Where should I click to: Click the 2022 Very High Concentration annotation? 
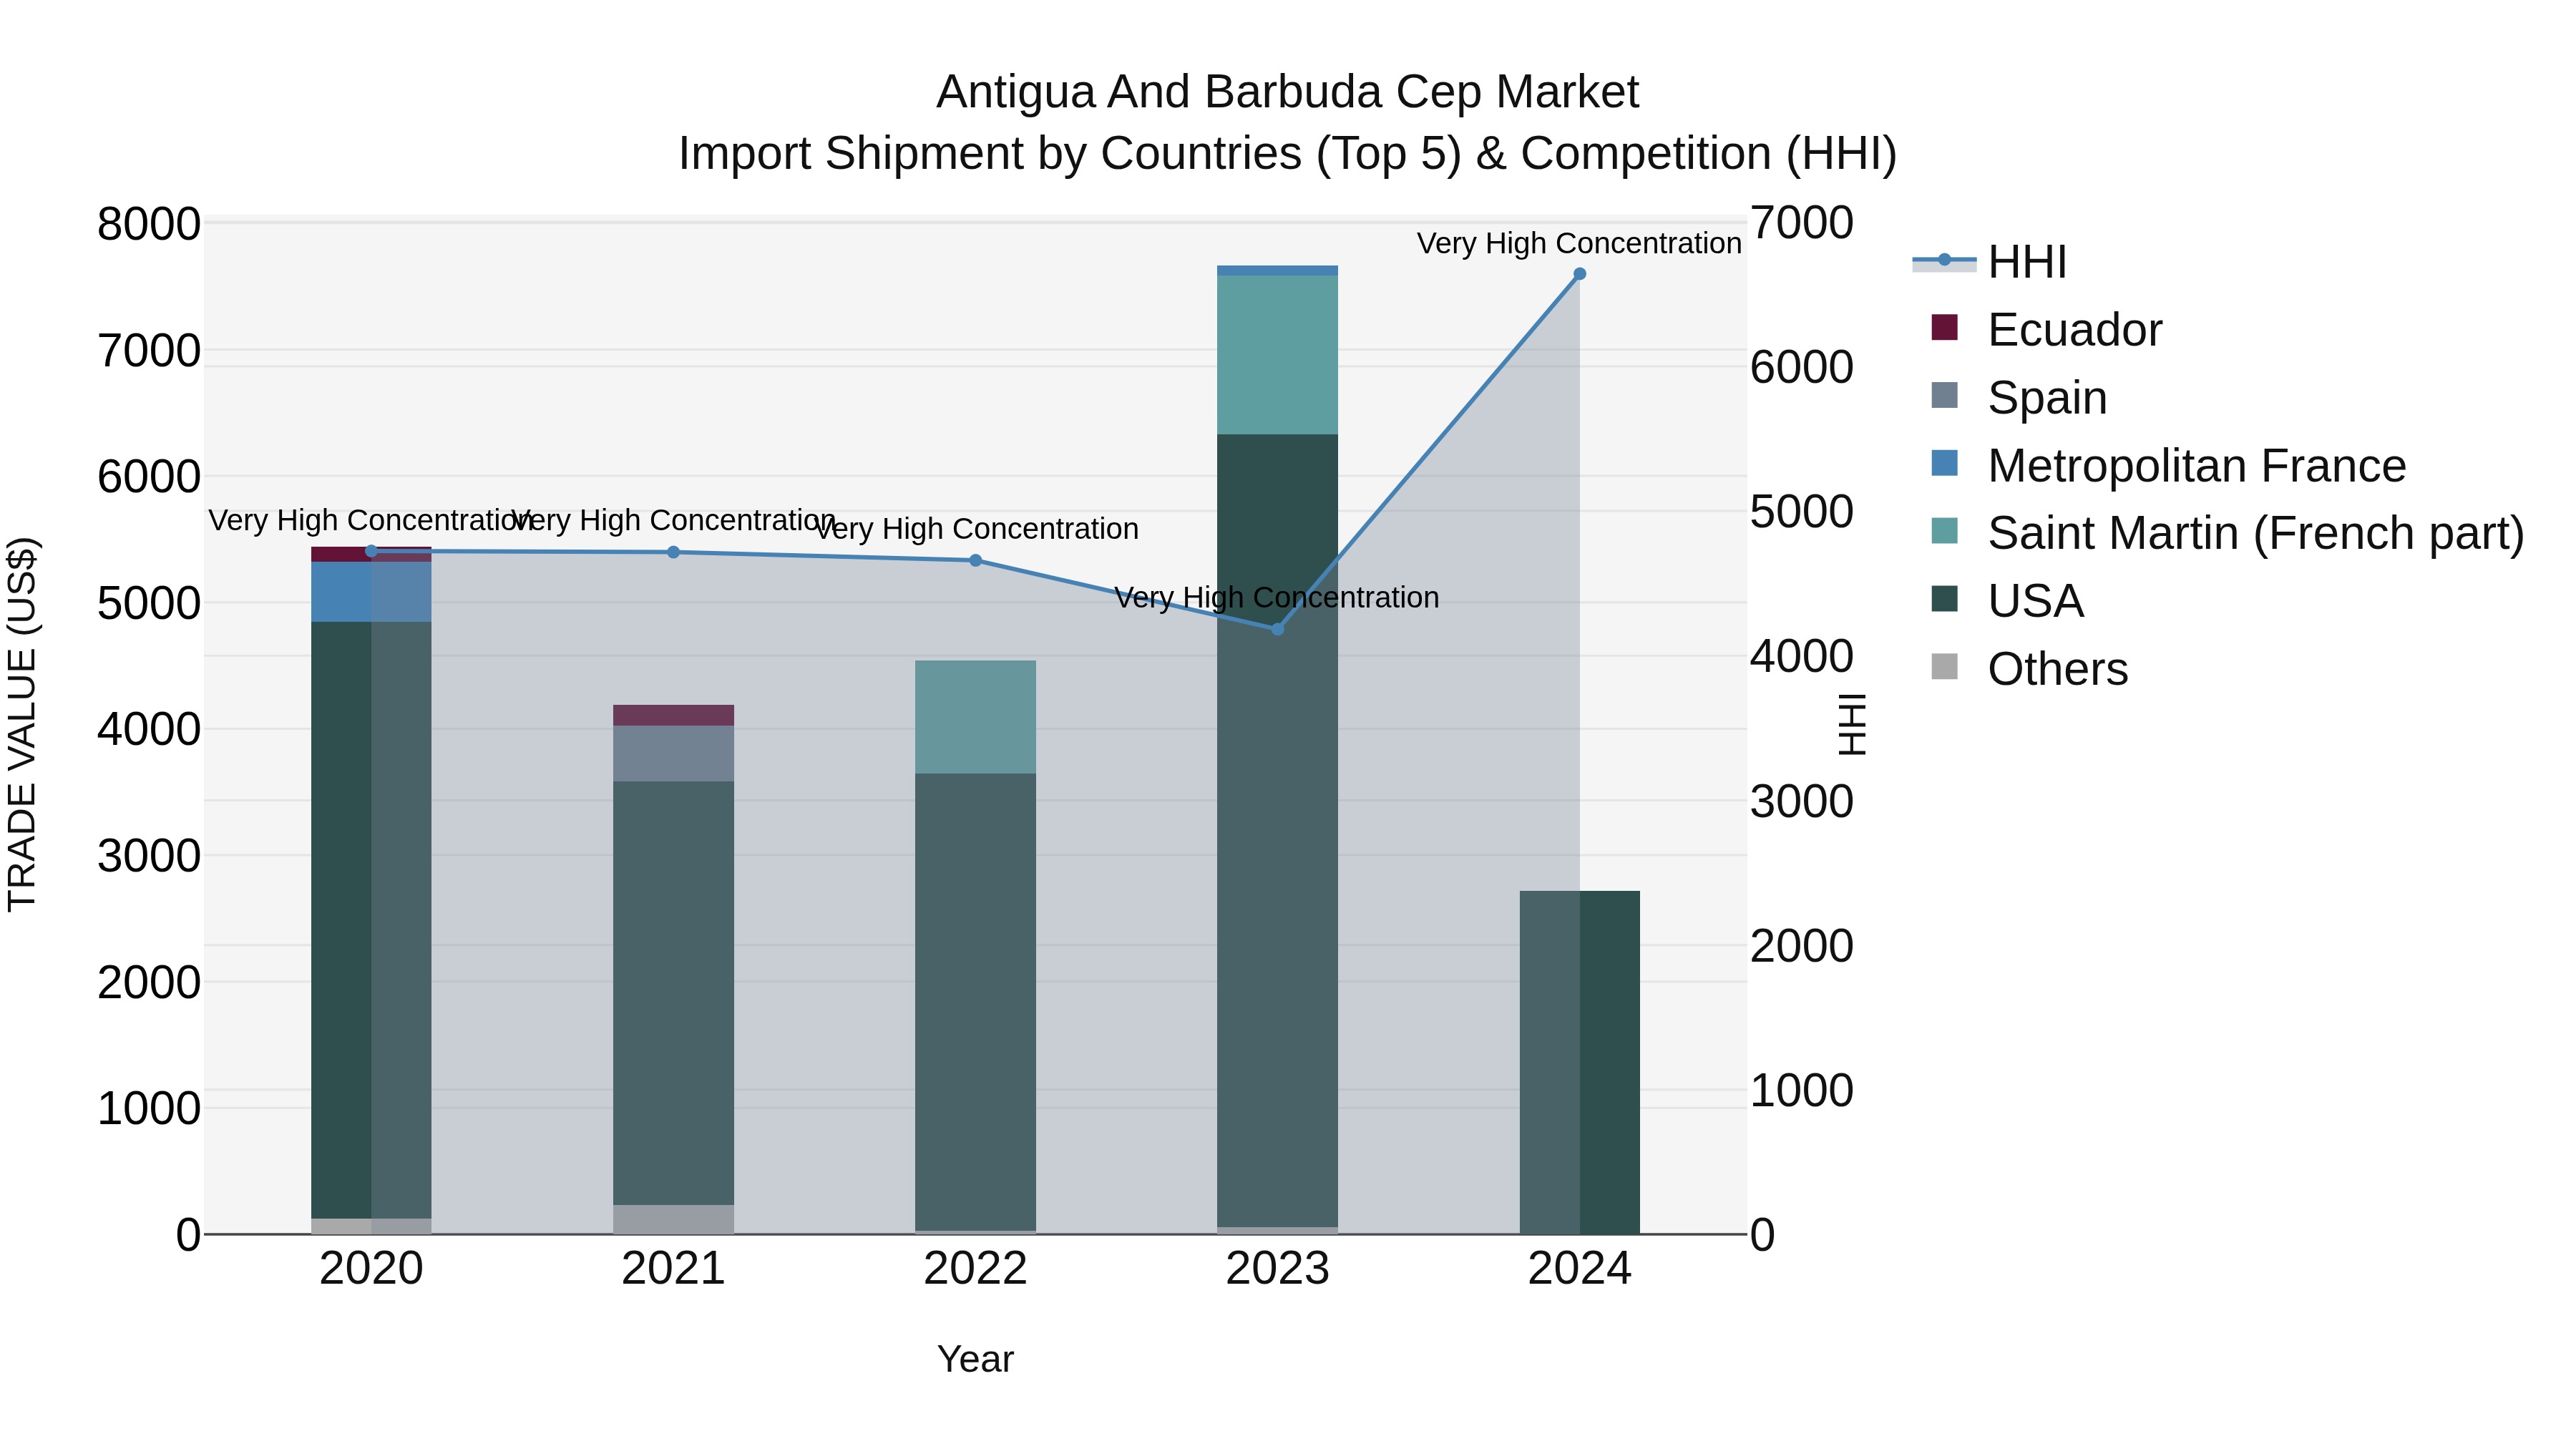[976, 528]
